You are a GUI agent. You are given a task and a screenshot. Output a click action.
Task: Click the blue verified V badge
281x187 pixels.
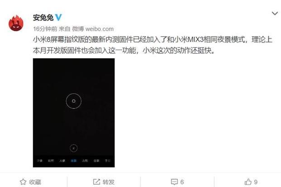(x=58, y=18)
